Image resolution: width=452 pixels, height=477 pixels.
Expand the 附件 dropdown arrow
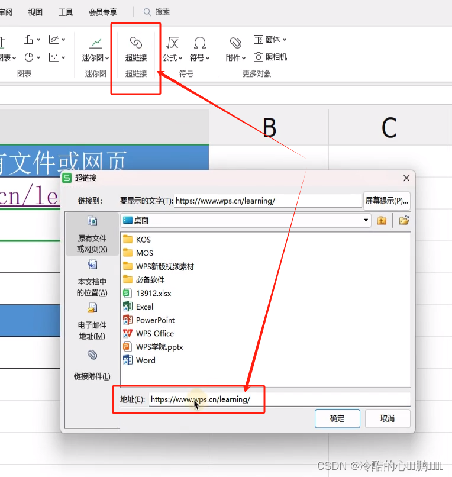(x=244, y=58)
